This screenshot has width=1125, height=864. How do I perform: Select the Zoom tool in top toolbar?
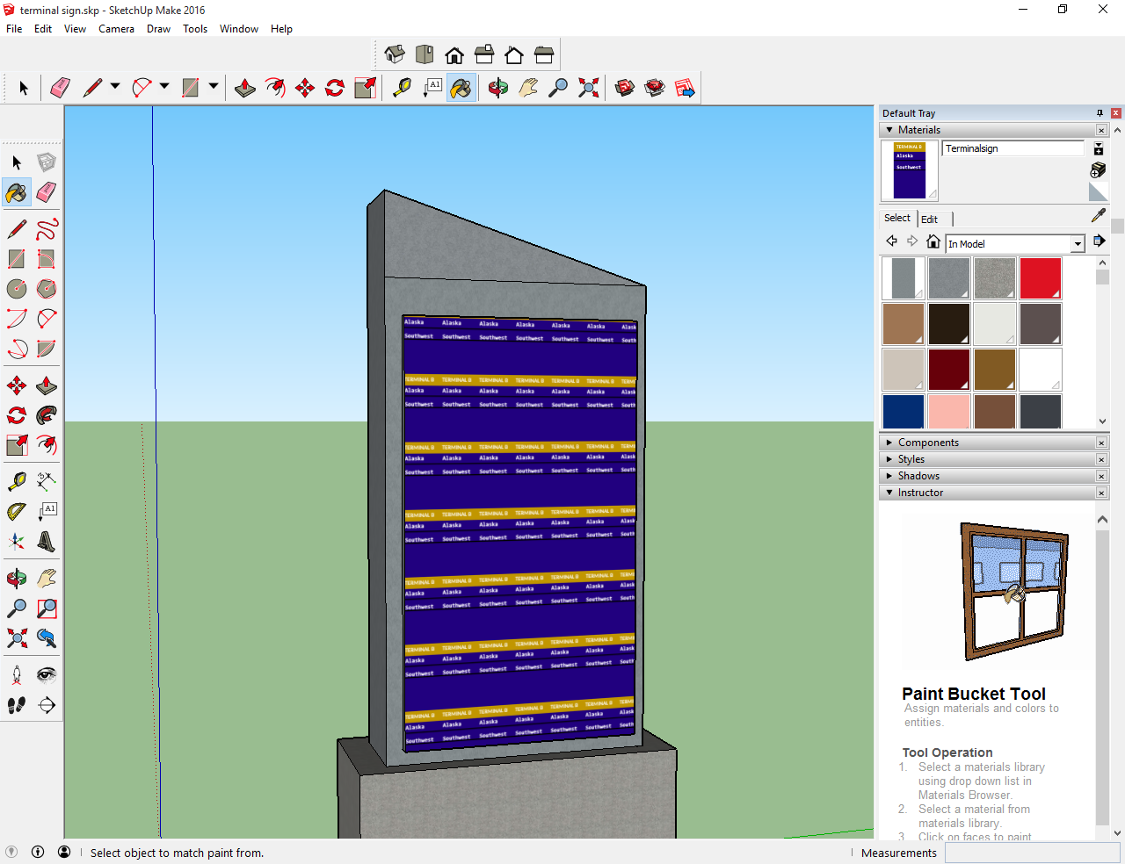click(x=558, y=88)
